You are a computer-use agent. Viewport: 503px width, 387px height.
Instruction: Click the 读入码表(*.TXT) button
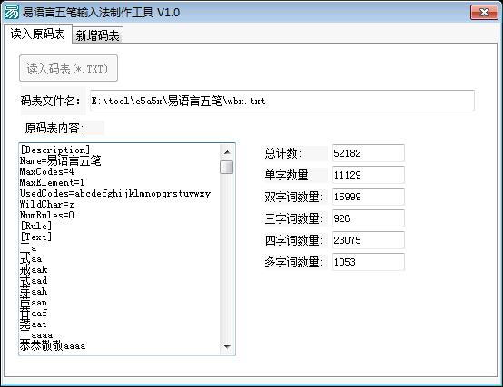click(68, 68)
